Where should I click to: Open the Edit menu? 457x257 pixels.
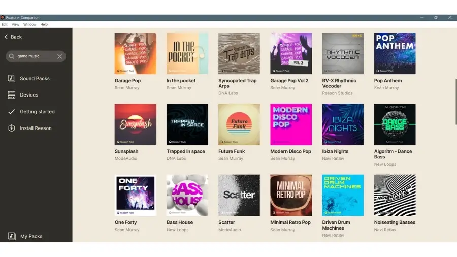click(5, 24)
